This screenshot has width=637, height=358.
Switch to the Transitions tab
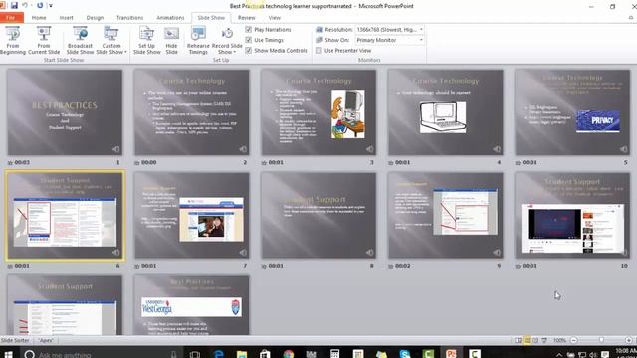[x=129, y=18]
